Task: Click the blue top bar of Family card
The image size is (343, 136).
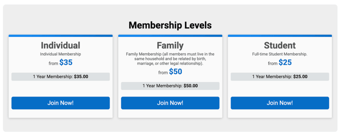Action: click(x=170, y=36)
